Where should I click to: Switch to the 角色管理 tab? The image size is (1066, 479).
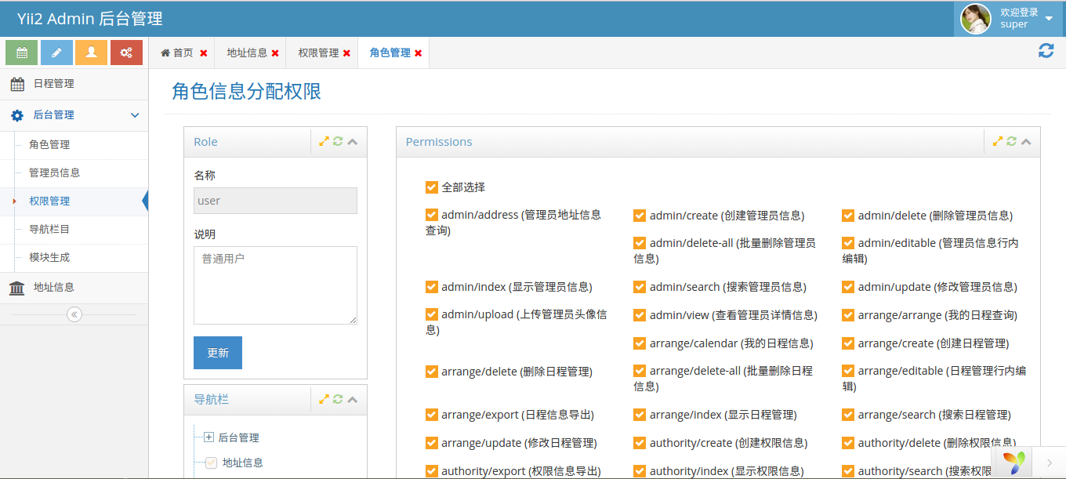390,53
